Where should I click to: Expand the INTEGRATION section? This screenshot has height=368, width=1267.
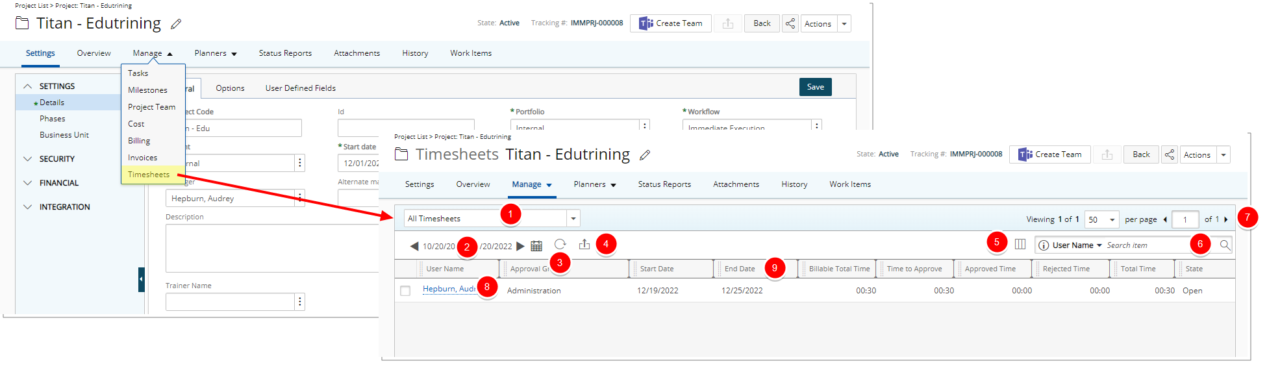point(28,206)
